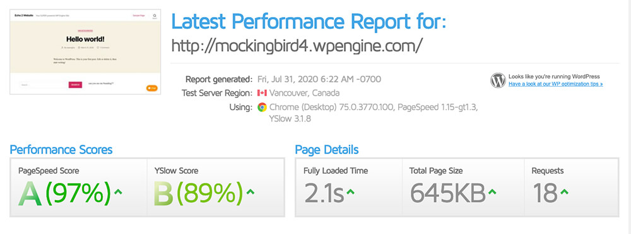Select the PageSpeed Score A (97%) box
This screenshot has height=234, width=631.
click(79, 187)
